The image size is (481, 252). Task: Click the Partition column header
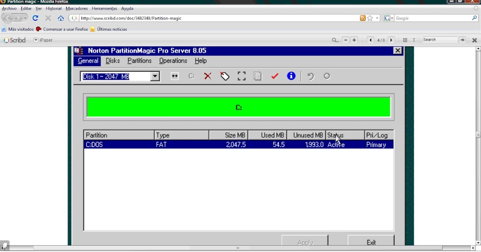click(x=119, y=135)
